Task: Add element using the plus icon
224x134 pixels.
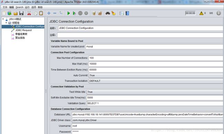Action: coord(49,13)
